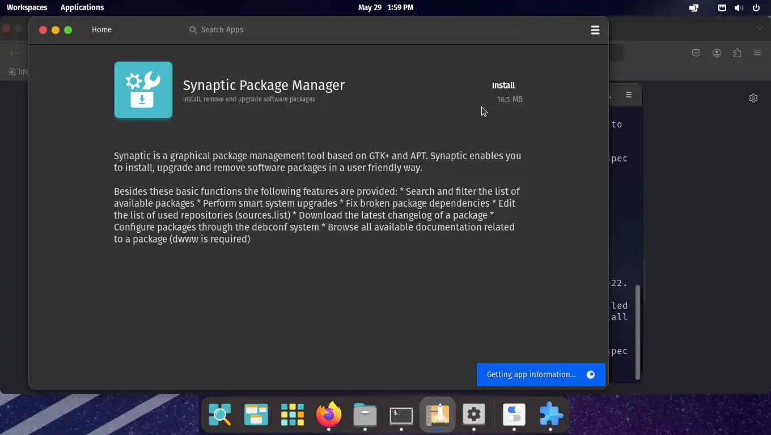Click the extensions icon in the Firefox window
Viewport: 771px width, 435px height.
tap(737, 53)
